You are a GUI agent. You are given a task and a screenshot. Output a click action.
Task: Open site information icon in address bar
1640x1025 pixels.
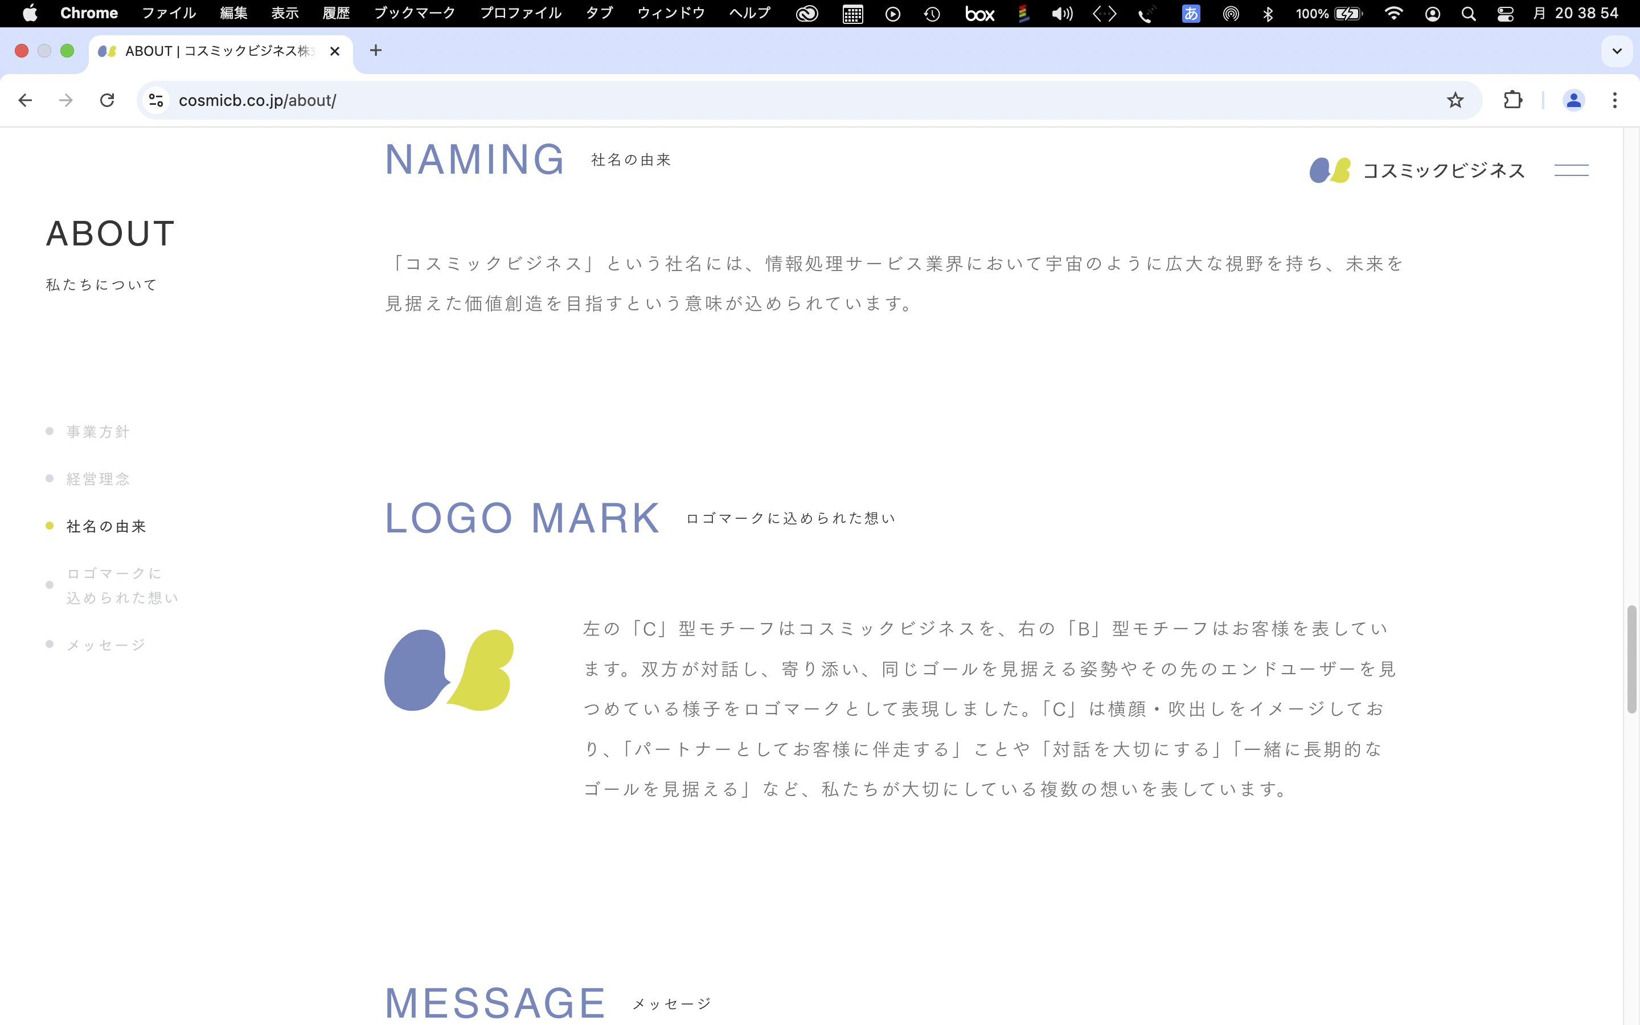click(156, 100)
